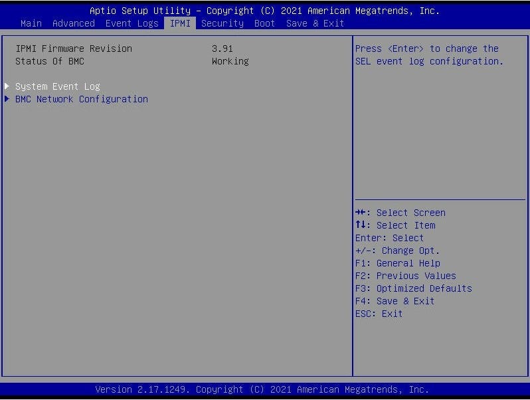
Task: Click the up-down arrows icon for Select Item
Action: tap(361, 225)
